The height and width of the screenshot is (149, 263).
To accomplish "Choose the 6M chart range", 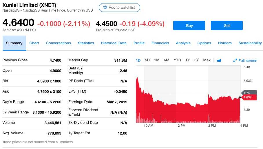I will (166, 60).
